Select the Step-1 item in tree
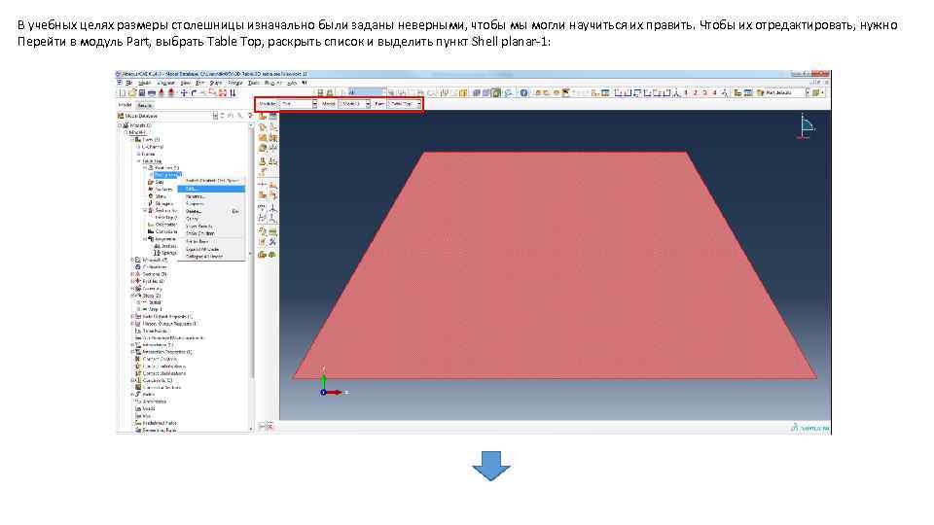Image resolution: width=934 pixels, height=525 pixels. click(x=154, y=309)
